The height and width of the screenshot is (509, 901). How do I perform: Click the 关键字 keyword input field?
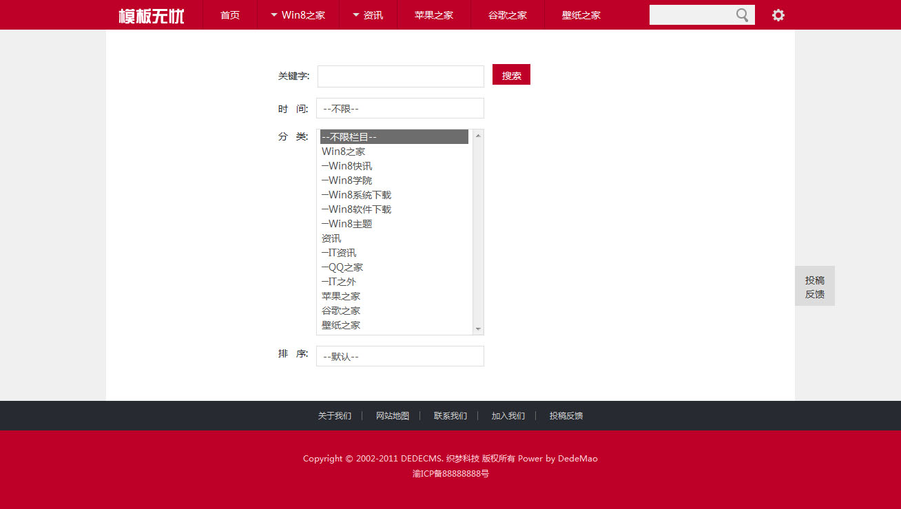tap(400, 76)
